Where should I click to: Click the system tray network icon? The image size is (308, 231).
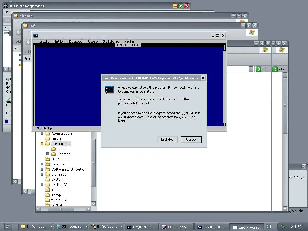(282, 226)
